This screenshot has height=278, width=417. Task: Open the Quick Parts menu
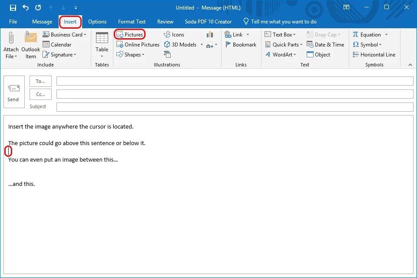tap(284, 45)
